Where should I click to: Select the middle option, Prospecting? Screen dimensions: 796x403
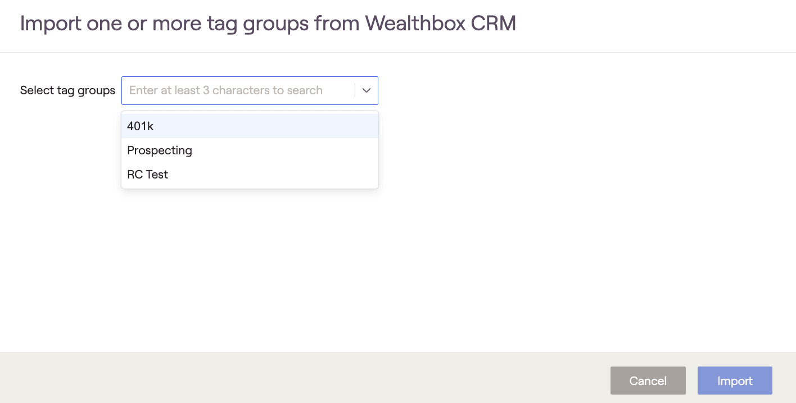click(x=160, y=150)
